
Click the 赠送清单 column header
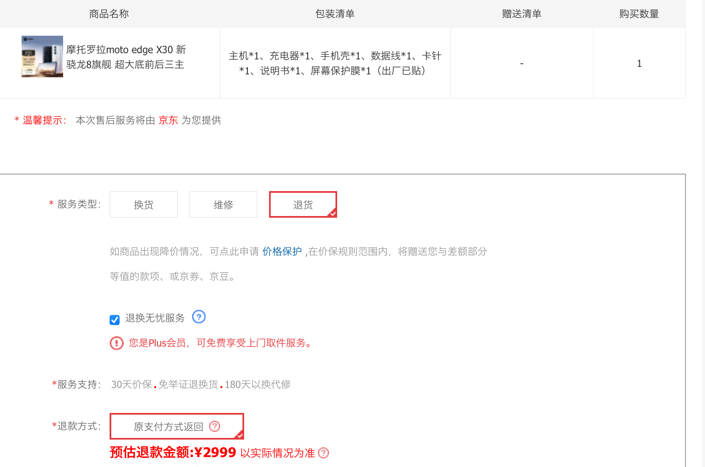coord(522,14)
